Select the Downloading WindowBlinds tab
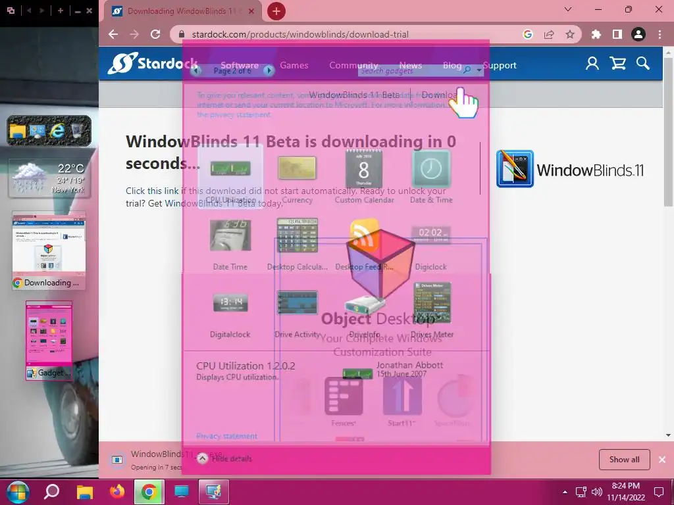 (182, 11)
